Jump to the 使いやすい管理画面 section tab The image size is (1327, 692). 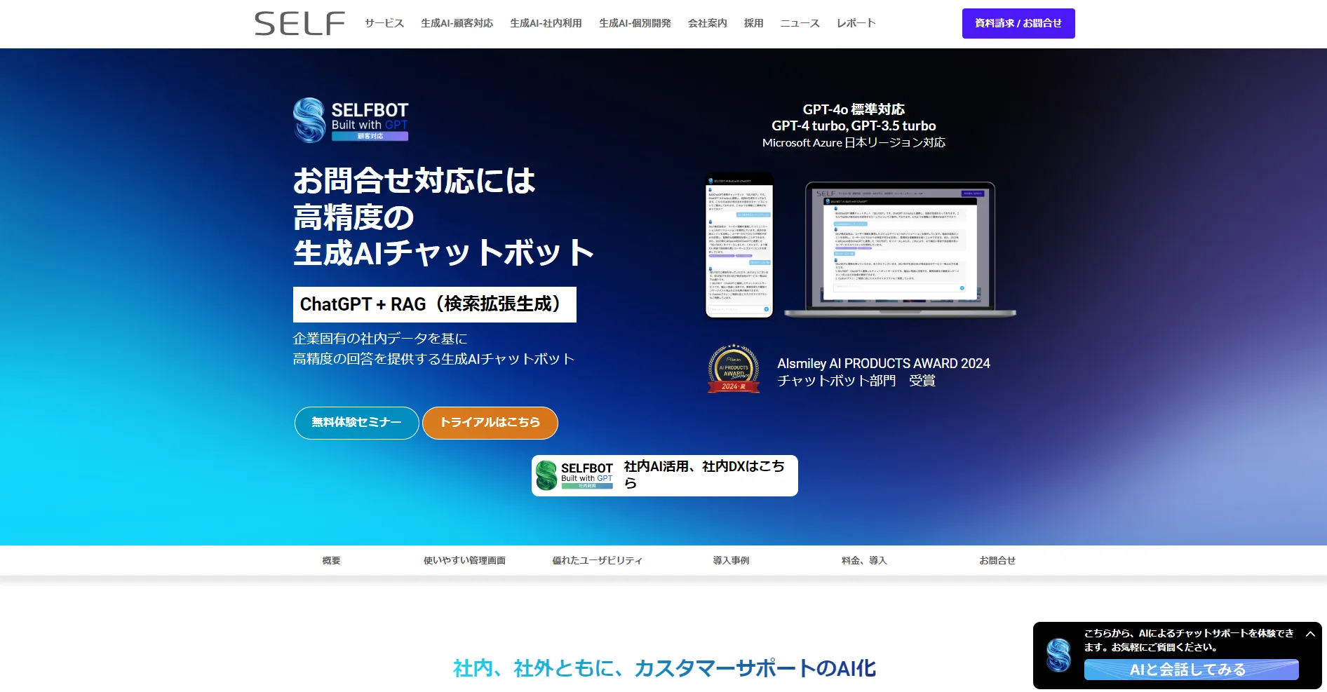464,560
